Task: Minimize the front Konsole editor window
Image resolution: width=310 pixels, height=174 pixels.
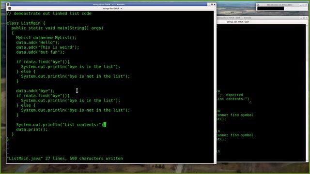Action: point(209,4)
